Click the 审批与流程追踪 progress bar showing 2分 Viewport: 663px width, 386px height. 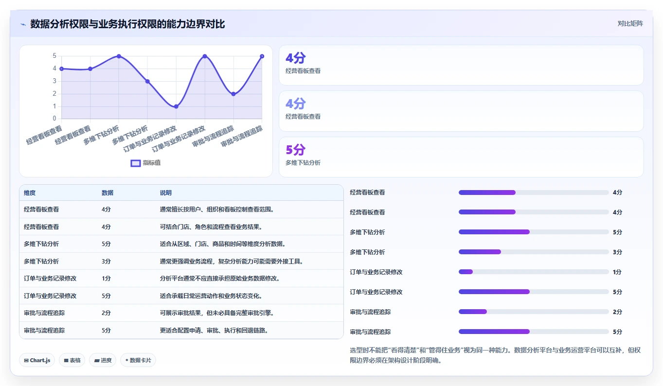(x=534, y=312)
